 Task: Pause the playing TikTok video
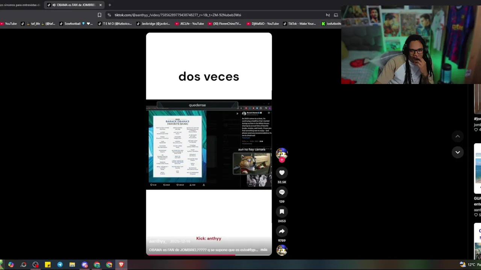[209, 144]
